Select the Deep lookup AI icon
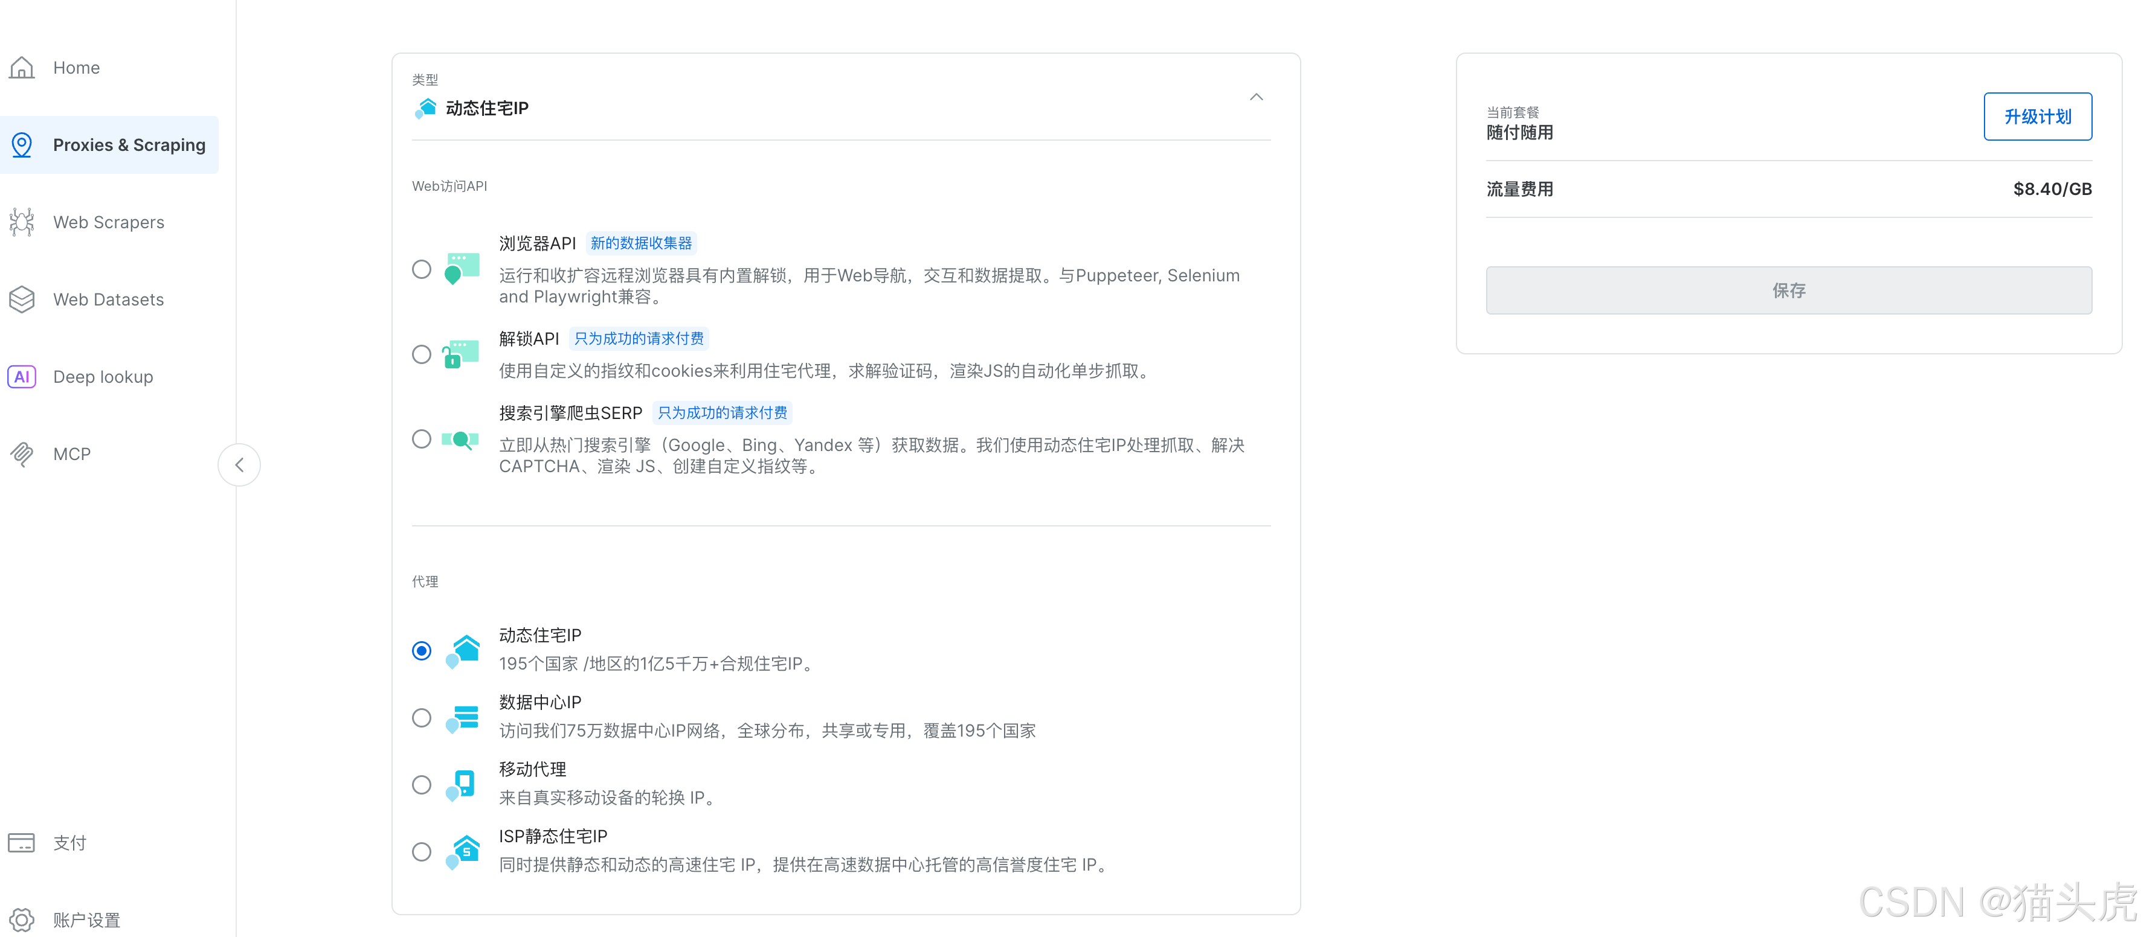 pyautogui.click(x=22, y=376)
